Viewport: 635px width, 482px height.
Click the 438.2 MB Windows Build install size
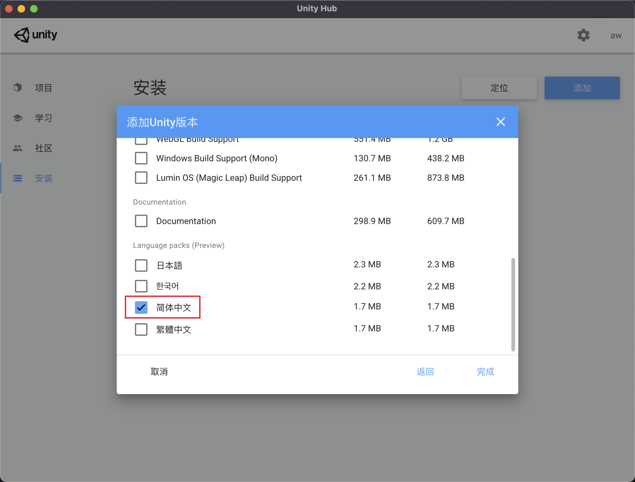(445, 158)
